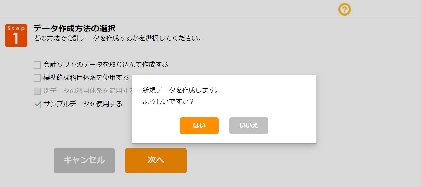Click the white dialog area right of いいえ
Viewport: 421px width, 187px height.
[291, 126]
